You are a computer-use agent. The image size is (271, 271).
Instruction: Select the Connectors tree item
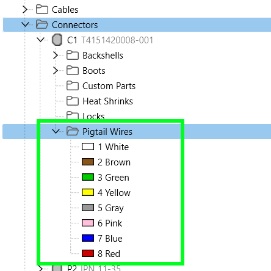tap(75, 25)
